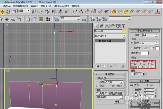The width and height of the screenshot is (163, 109).
Task: Select the Kelvin (开尔文) radio button
Action: click(x=131, y=48)
